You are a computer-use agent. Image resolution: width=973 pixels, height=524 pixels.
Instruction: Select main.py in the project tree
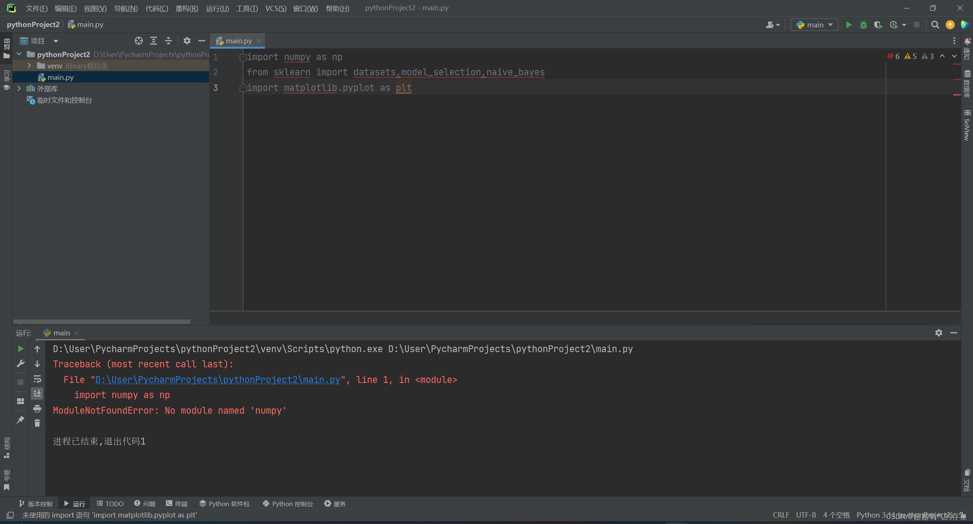(60, 77)
